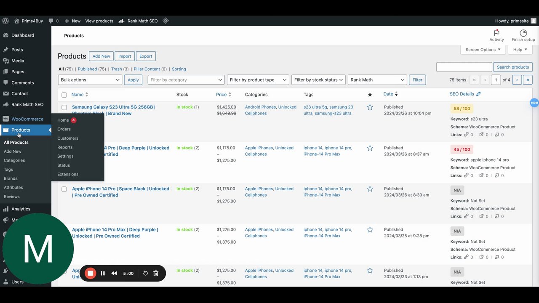Check the iPhone 14 Pro Space Black row checkbox
The width and height of the screenshot is (539, 303).
point(64,189)
